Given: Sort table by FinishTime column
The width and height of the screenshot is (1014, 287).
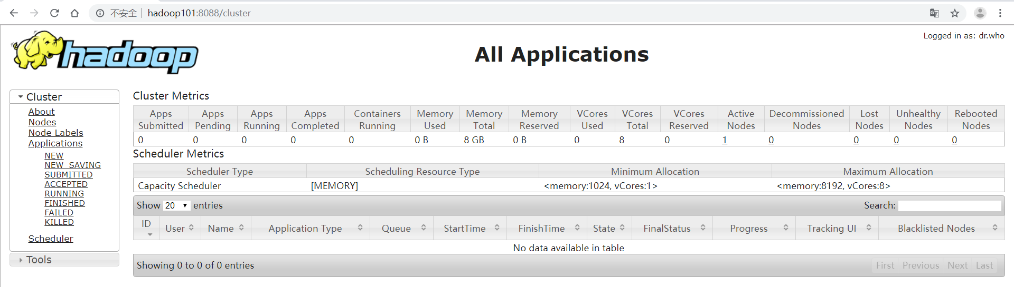Looking at the screenshot, I should coord(547,228).
